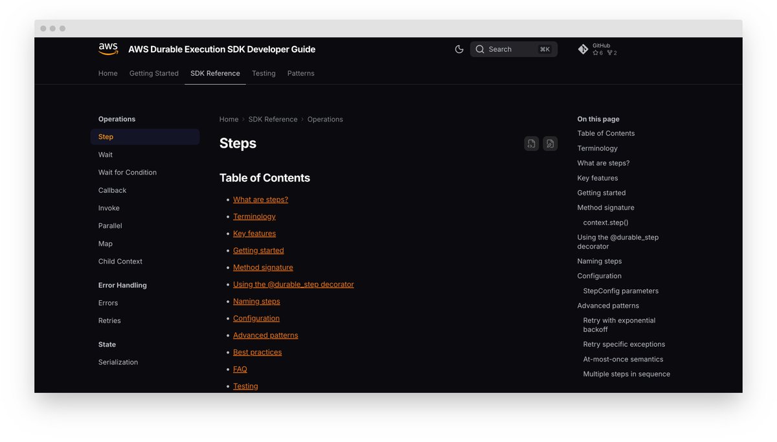Click the site title AWS Durable Execution SDK Developer Guide
Viewport: 777px width, 442px height.
click(222, 49)
